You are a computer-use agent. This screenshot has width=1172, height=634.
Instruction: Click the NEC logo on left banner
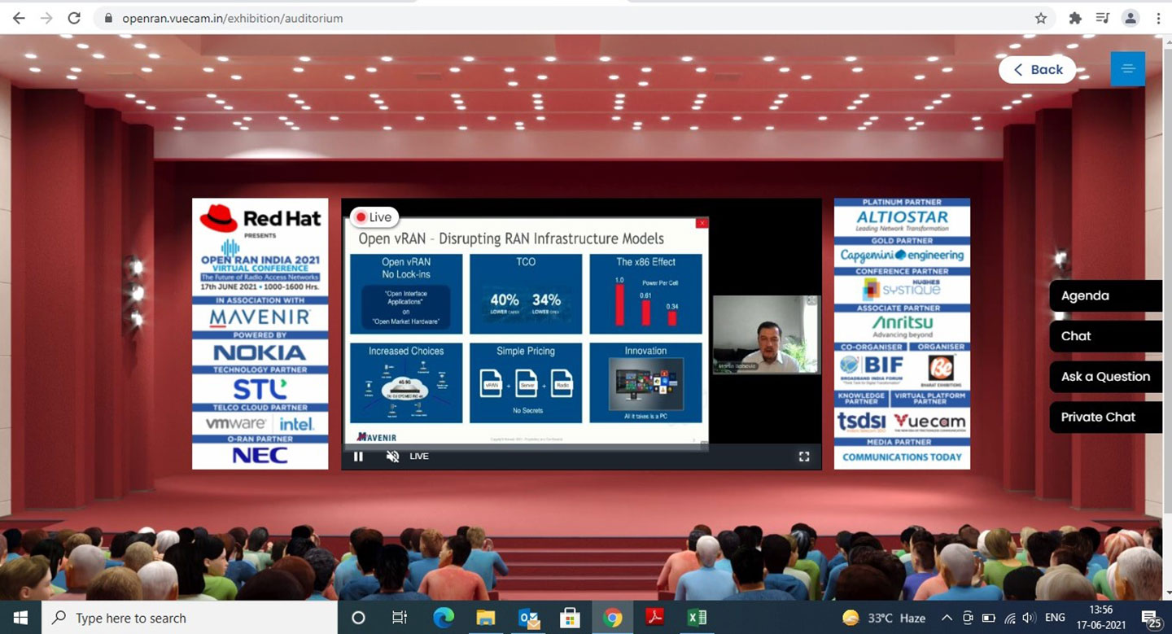pyautogui.click(x=260, y=456)
